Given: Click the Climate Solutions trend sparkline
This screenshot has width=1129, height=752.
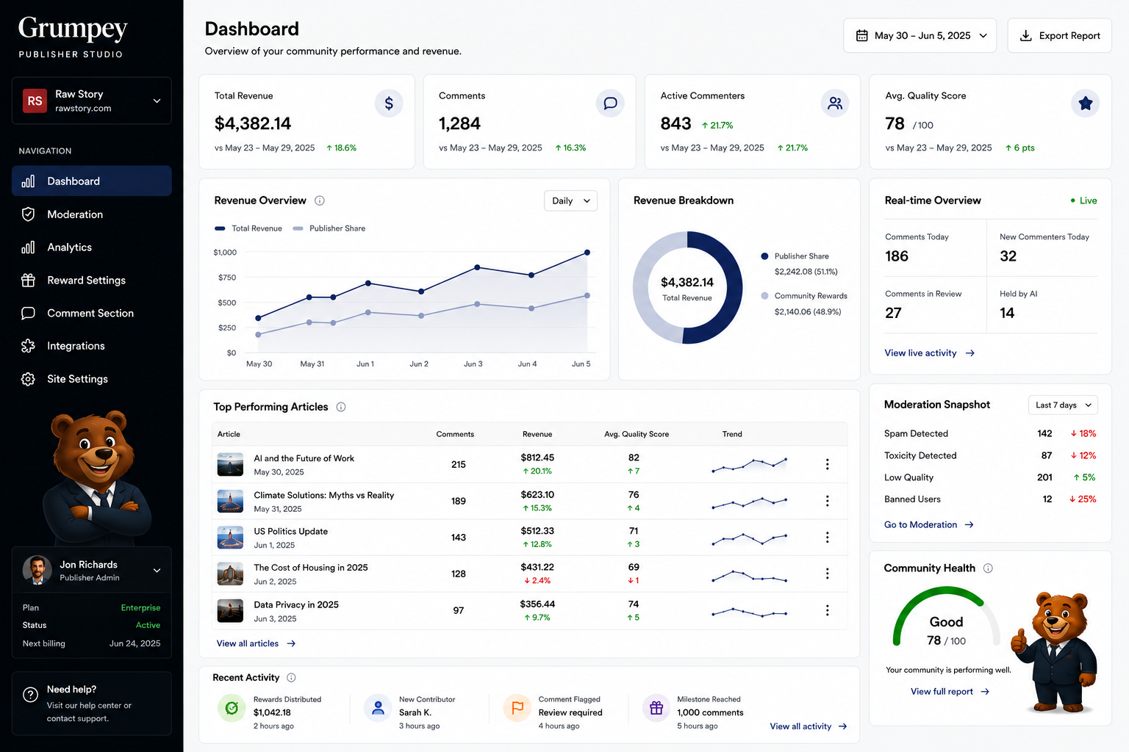Looking at the screenshot, I should coord(750,502).
